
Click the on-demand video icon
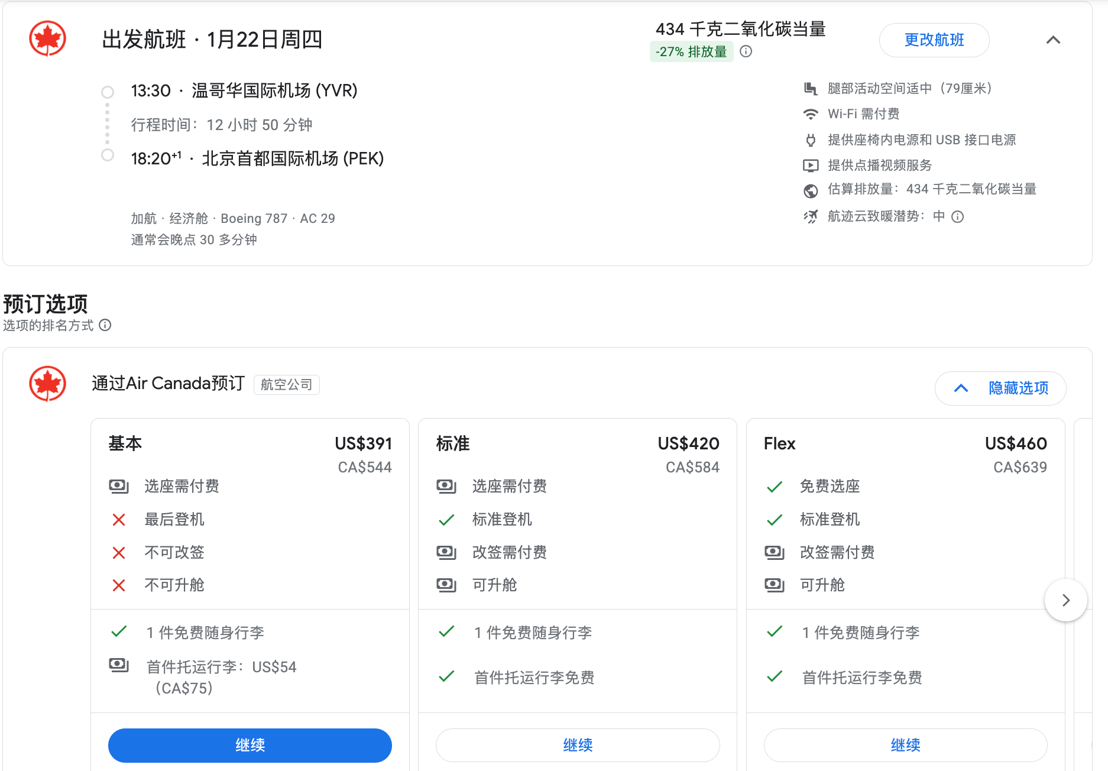tap(811, 166)
